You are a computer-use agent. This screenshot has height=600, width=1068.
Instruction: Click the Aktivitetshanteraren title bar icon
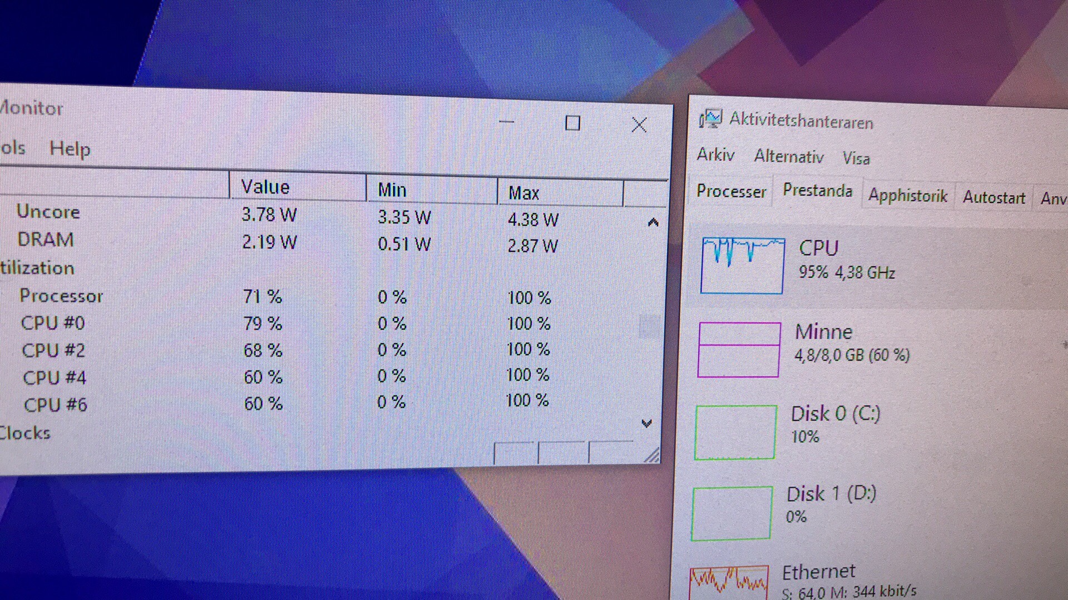(710, 119)
